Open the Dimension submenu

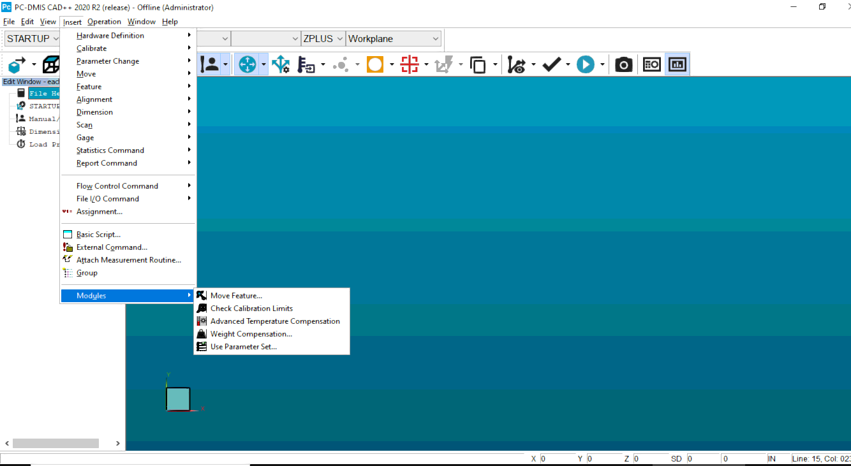(128, 112)
